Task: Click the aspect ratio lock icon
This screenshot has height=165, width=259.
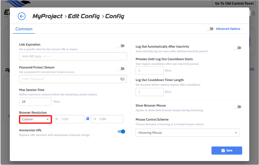Action: (x=88, y=118)
